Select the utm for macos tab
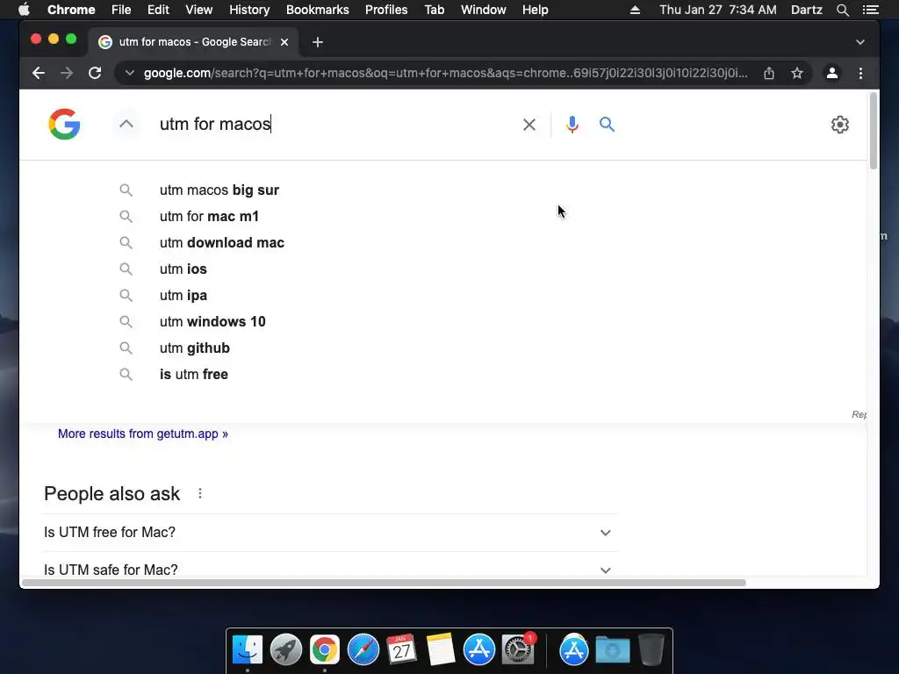The image size is (899, 674). coord(194,42)
